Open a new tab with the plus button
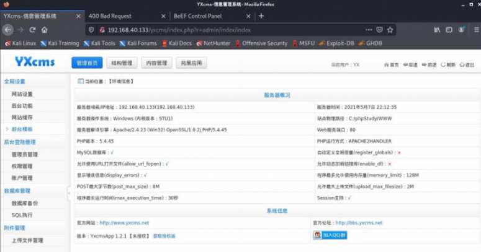The height and width of the screenshot is (252, 481). click(x=261, y=16)
